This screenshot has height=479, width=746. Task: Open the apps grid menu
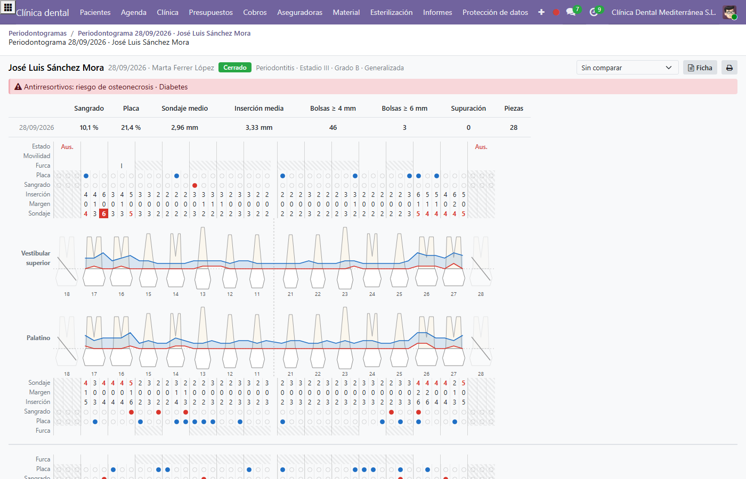(x=8, y=8)
